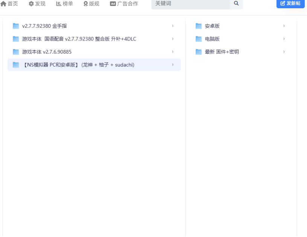Click the folder icon for 最新 固件+密钥

pos(199,52)
